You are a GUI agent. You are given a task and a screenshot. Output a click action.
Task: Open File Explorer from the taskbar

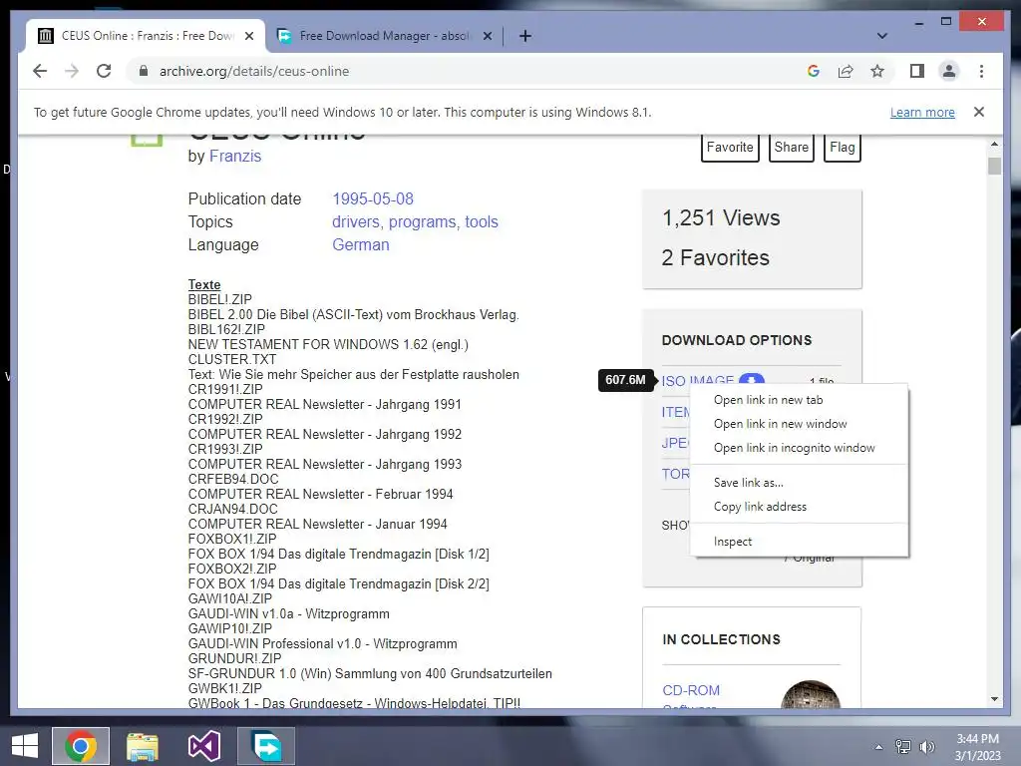tap(143, 746)
